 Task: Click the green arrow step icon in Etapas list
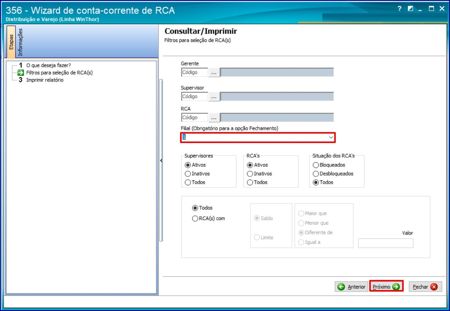[20, 72]
